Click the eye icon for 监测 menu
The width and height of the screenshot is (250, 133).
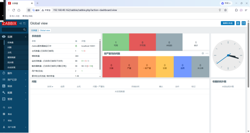coord(4,37)
